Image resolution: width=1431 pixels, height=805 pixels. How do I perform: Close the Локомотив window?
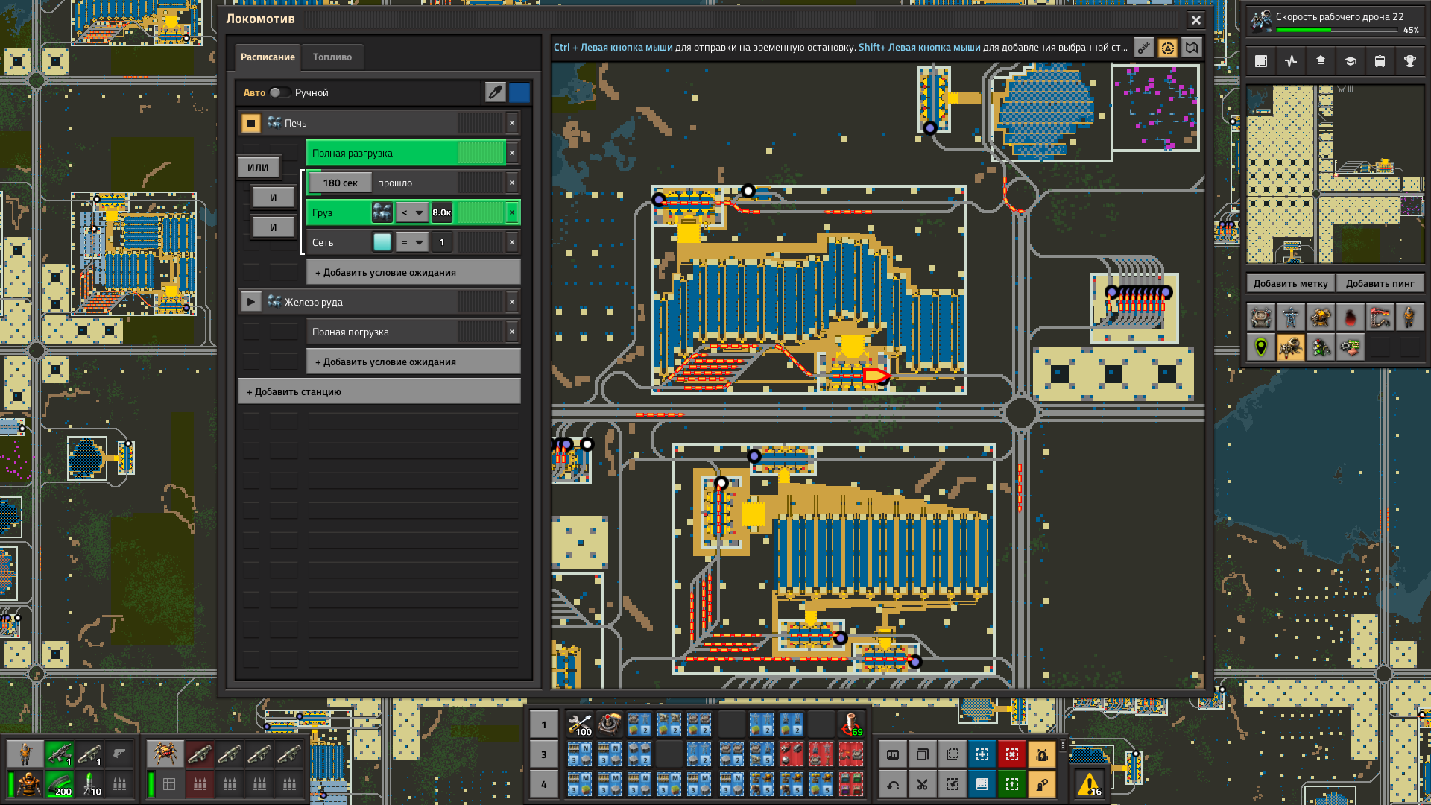(x=1195, y=20)
